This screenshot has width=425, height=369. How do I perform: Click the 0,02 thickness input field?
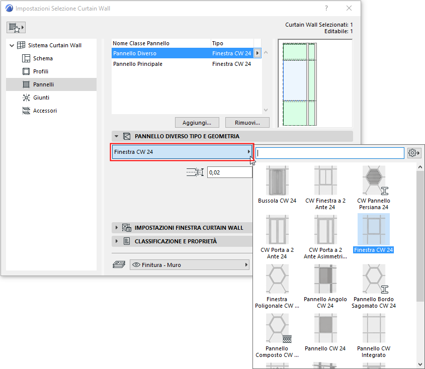click(229, 172)
